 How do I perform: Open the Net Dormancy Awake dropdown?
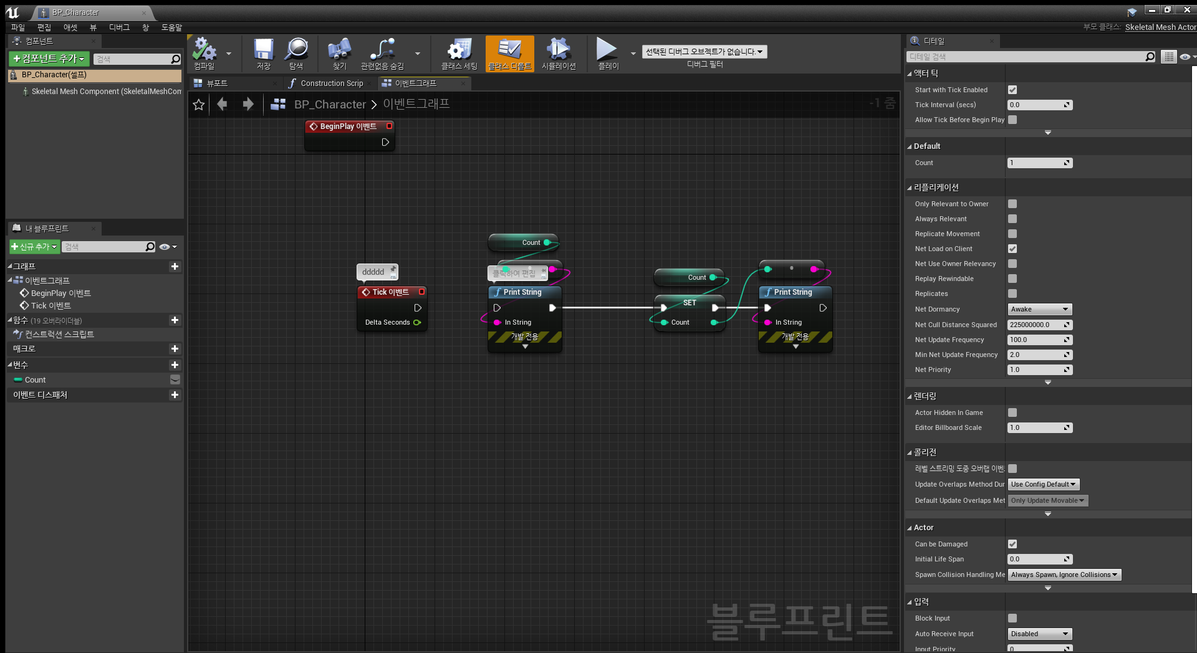[x=1039, y=309]
